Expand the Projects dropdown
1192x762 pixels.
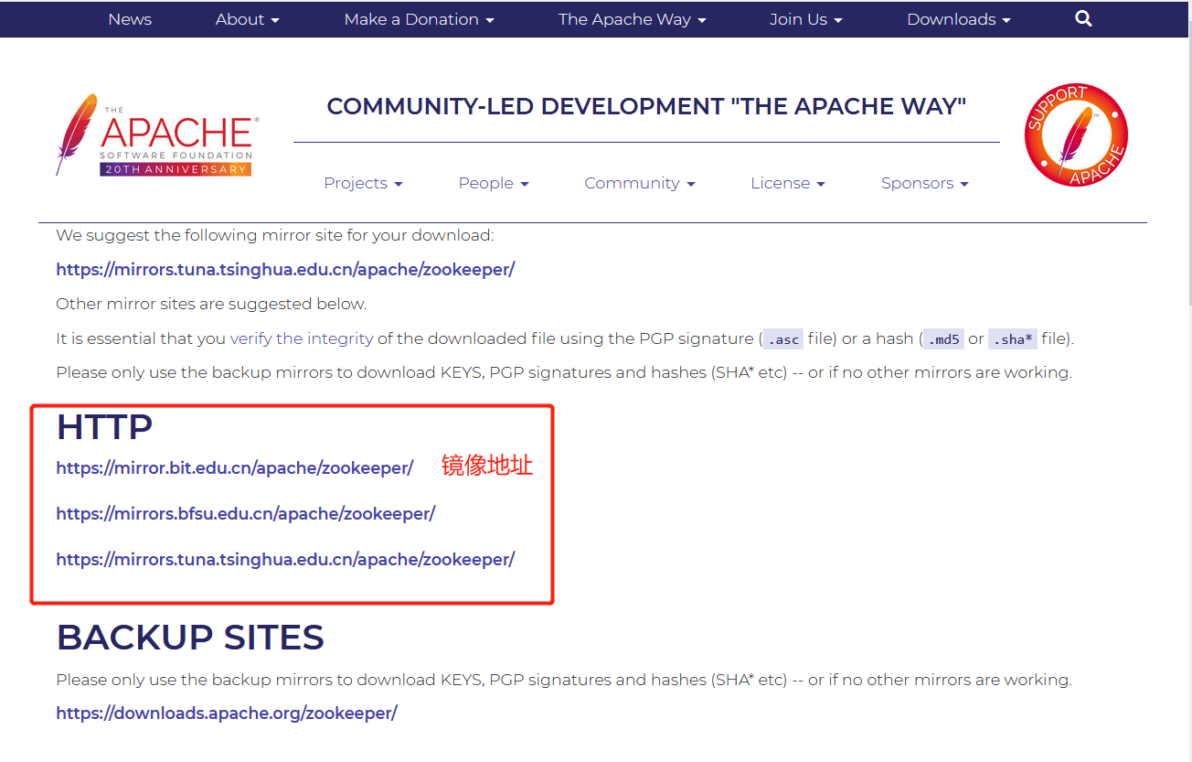[x=363, y=183]
